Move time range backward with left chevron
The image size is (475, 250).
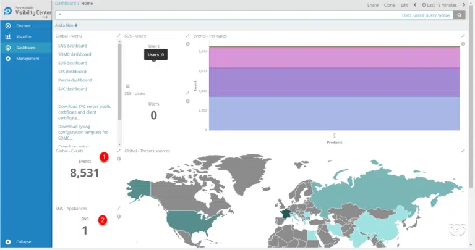pos(416,5)
